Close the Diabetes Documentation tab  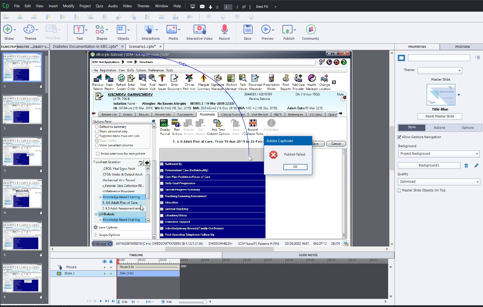[123, 47]
